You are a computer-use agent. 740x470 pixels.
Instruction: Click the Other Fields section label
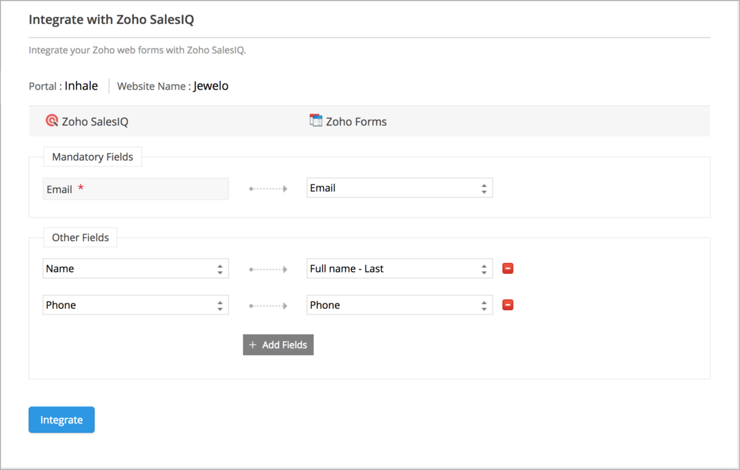pos(80,238)
